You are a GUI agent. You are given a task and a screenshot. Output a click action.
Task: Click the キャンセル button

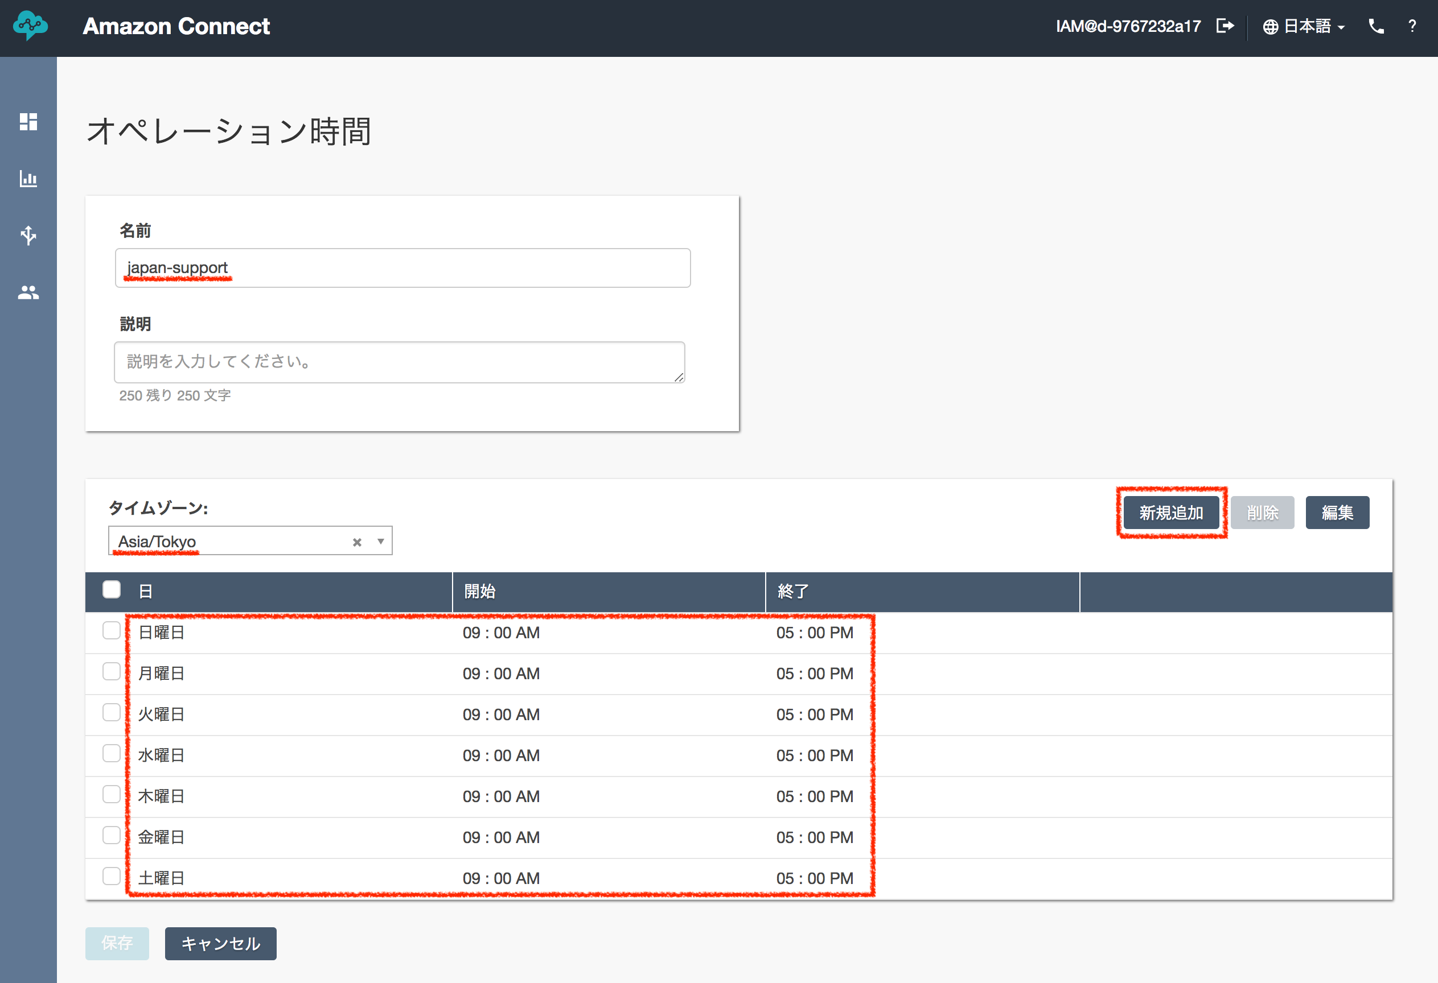pyautogui.click(x=220, y=943)
